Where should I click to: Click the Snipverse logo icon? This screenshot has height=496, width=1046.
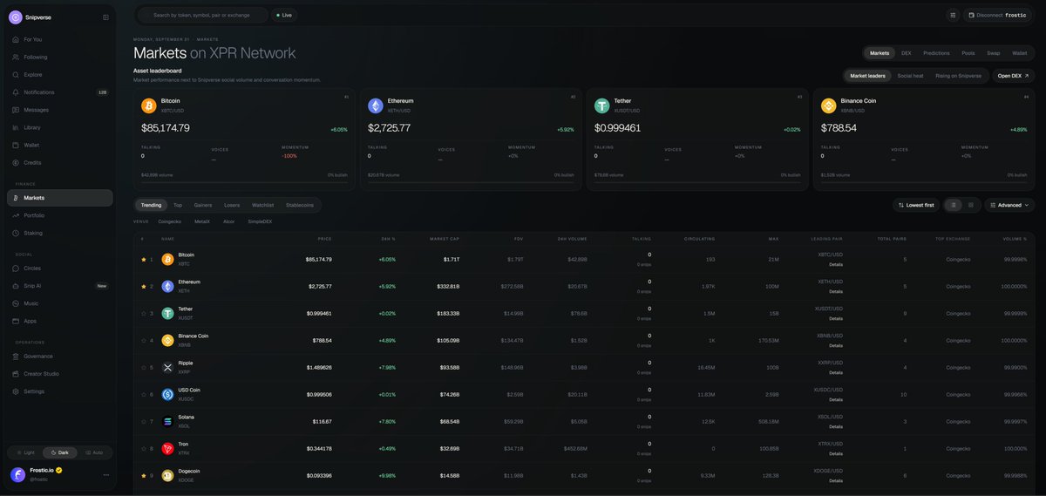[16, 17]
